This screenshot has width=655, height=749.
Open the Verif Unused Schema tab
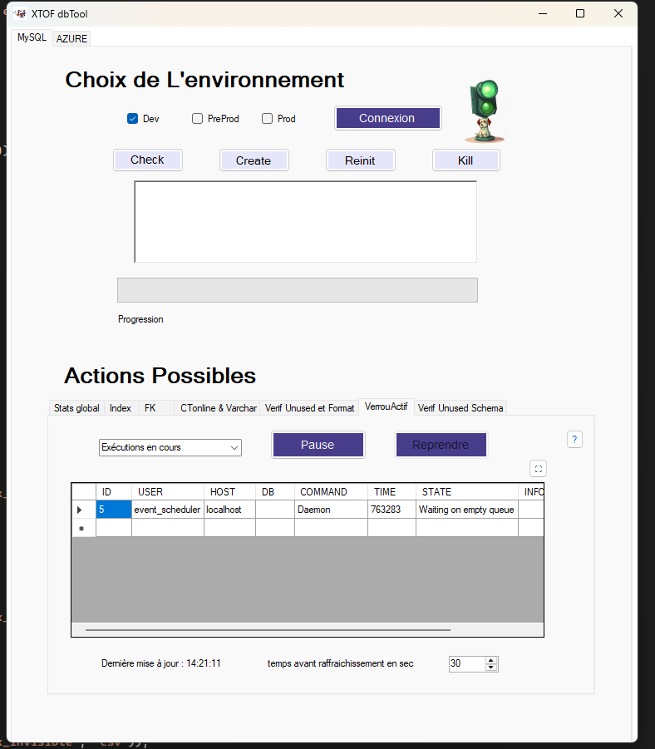[x=460, y=408]
